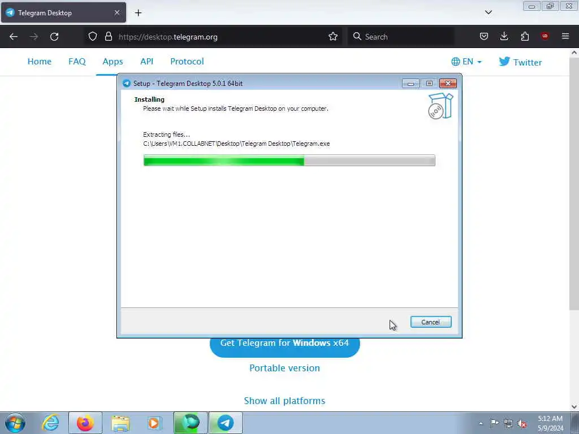Show hidden system tray icons
The height and width of the screenshot is (434, 579).
pos(481,423)
